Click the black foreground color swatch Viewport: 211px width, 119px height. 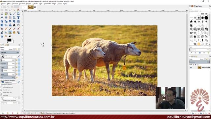[9, 40]
